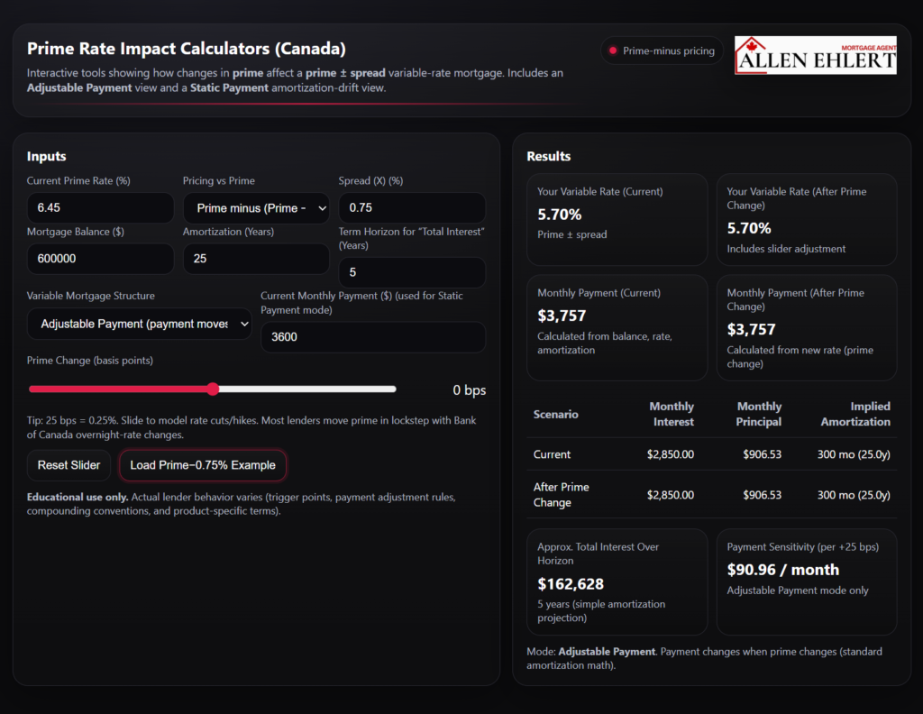Image resolution: width=923 pixels, height=714 pixels.
Task: Open the Pricing vs Prime dropdown
Action: tap(256, 208)
